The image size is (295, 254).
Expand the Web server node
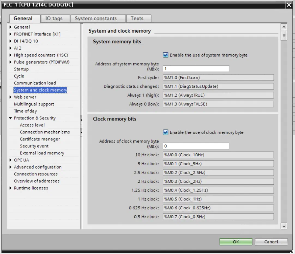(11, 97)
